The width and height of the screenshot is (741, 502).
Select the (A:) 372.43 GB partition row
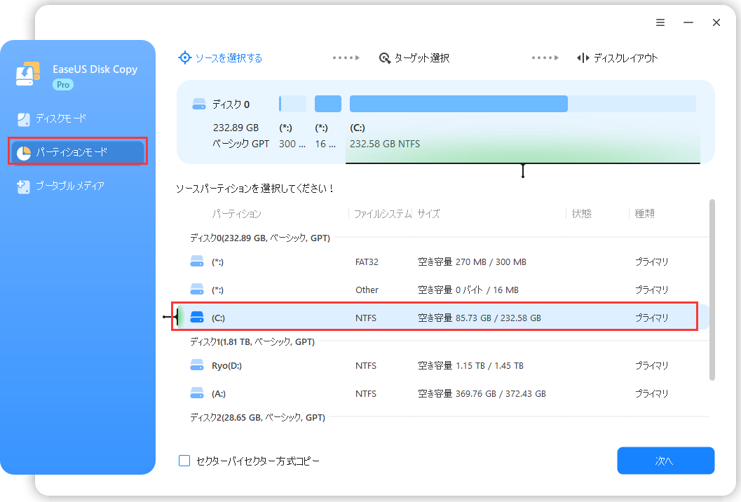point(435,393)
